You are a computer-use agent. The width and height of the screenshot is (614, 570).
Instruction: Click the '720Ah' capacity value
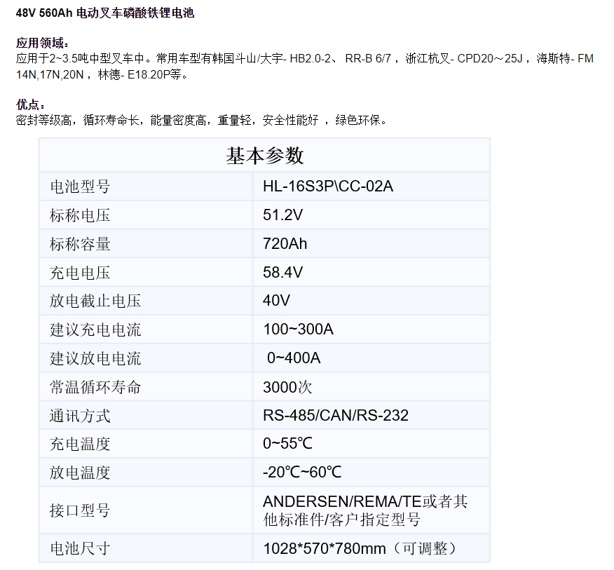(285, 244)
